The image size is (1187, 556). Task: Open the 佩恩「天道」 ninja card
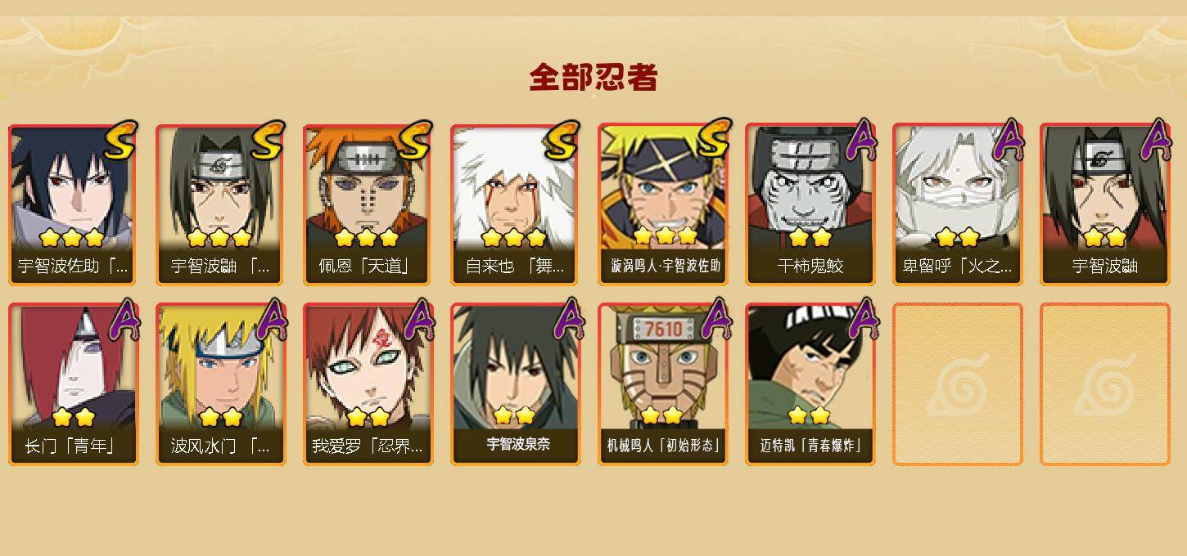[368, 204]
